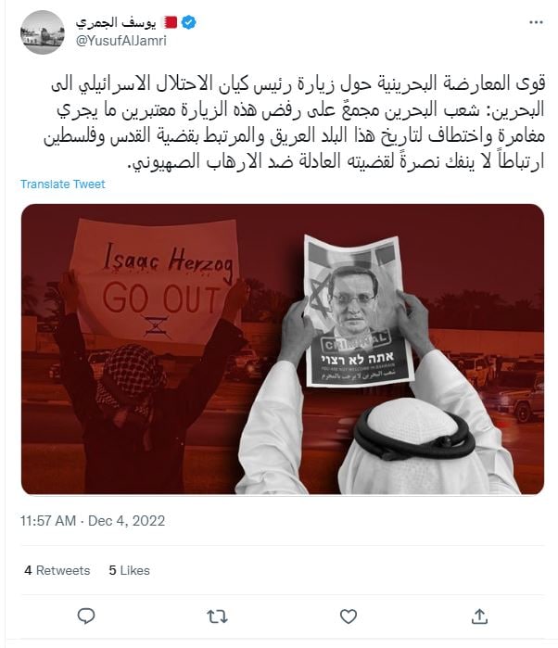This screenshot has width=558, height=648.
Task: Open the round profile avatar
Action: point(43,32)
